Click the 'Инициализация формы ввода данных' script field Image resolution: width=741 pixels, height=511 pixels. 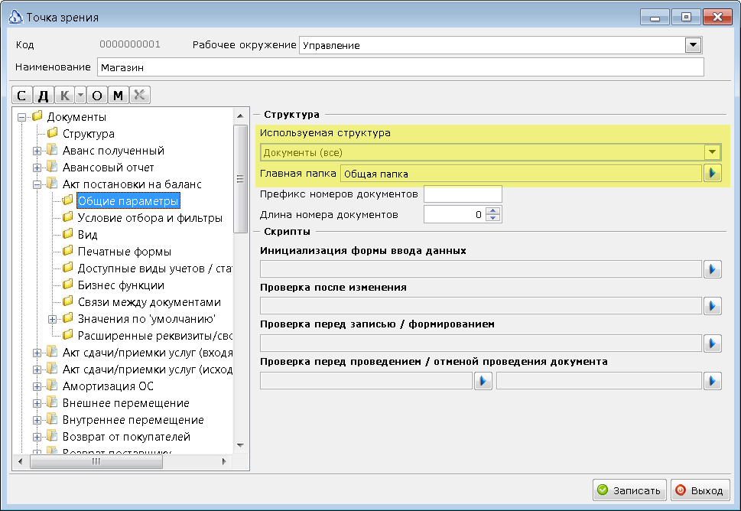point(480,269)
